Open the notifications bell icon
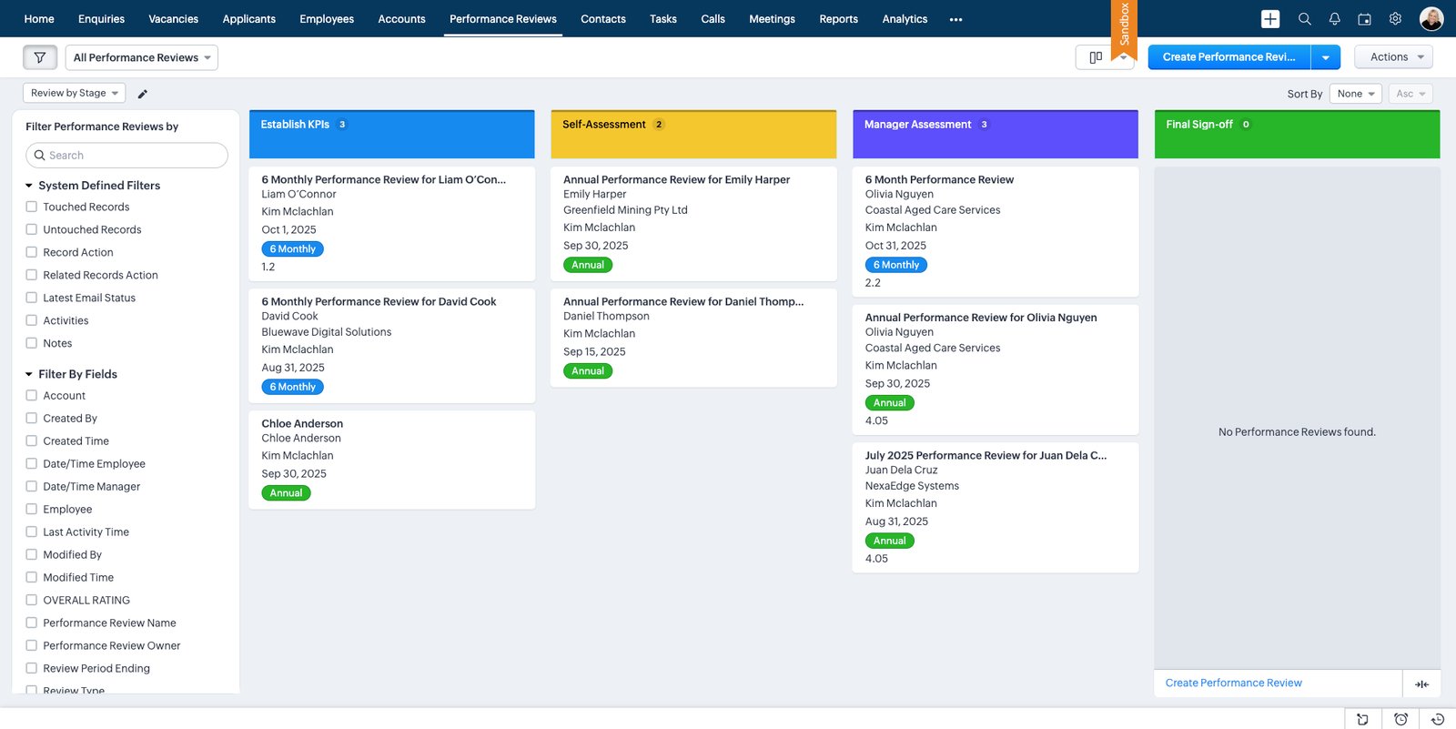Screen dimensions: 1456x729 (1334, 19)
